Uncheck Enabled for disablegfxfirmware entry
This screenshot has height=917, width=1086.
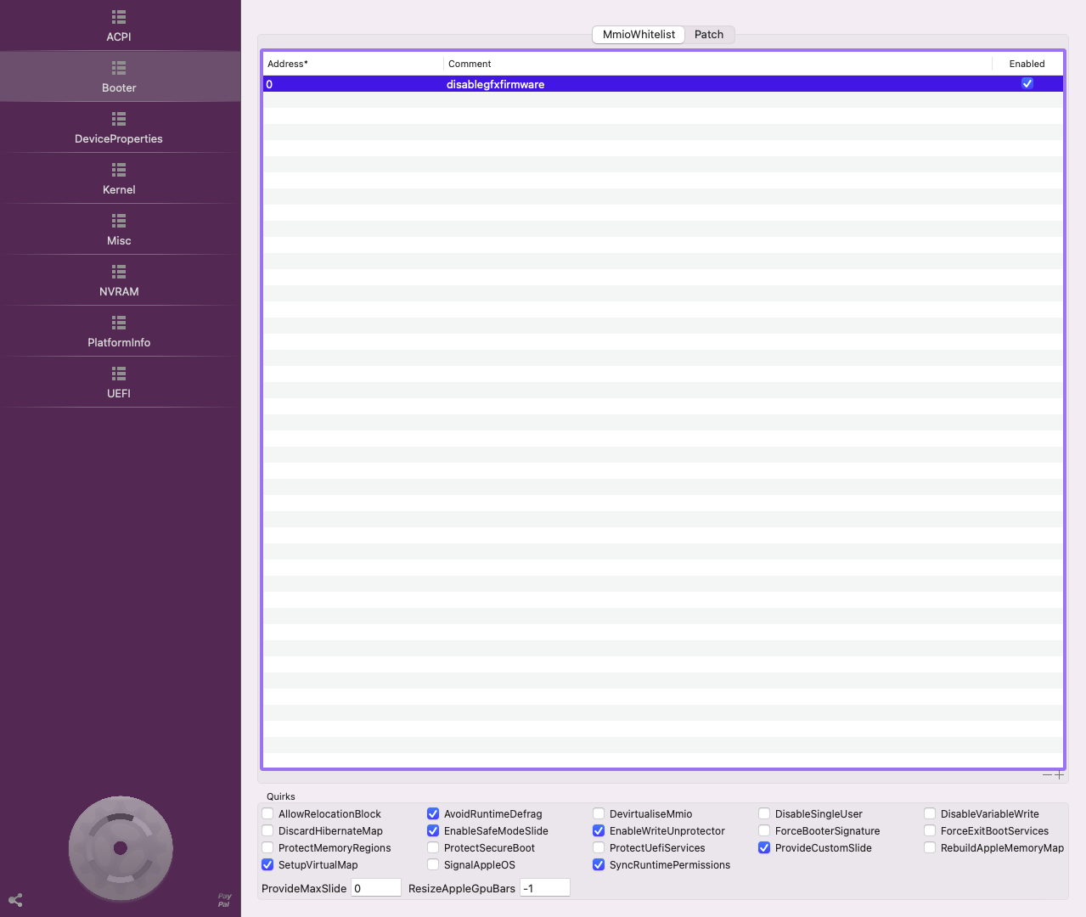[1027, 84]
